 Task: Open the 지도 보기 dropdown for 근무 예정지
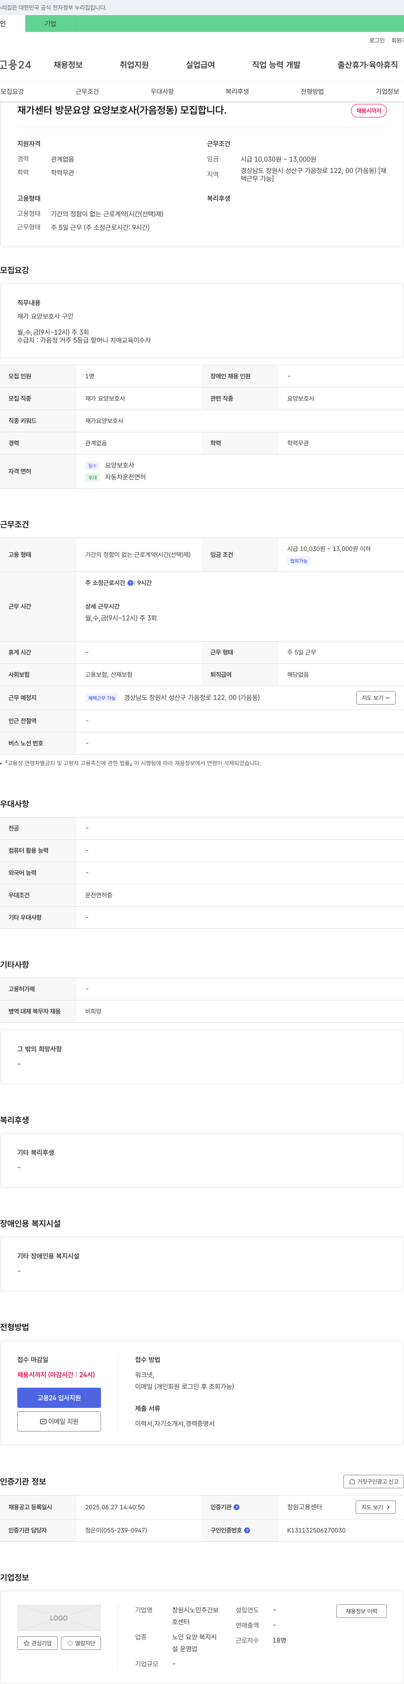point(375,697)
